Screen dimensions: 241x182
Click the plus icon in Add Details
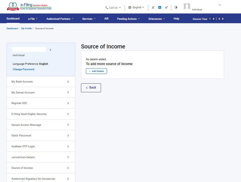point(90,71)
